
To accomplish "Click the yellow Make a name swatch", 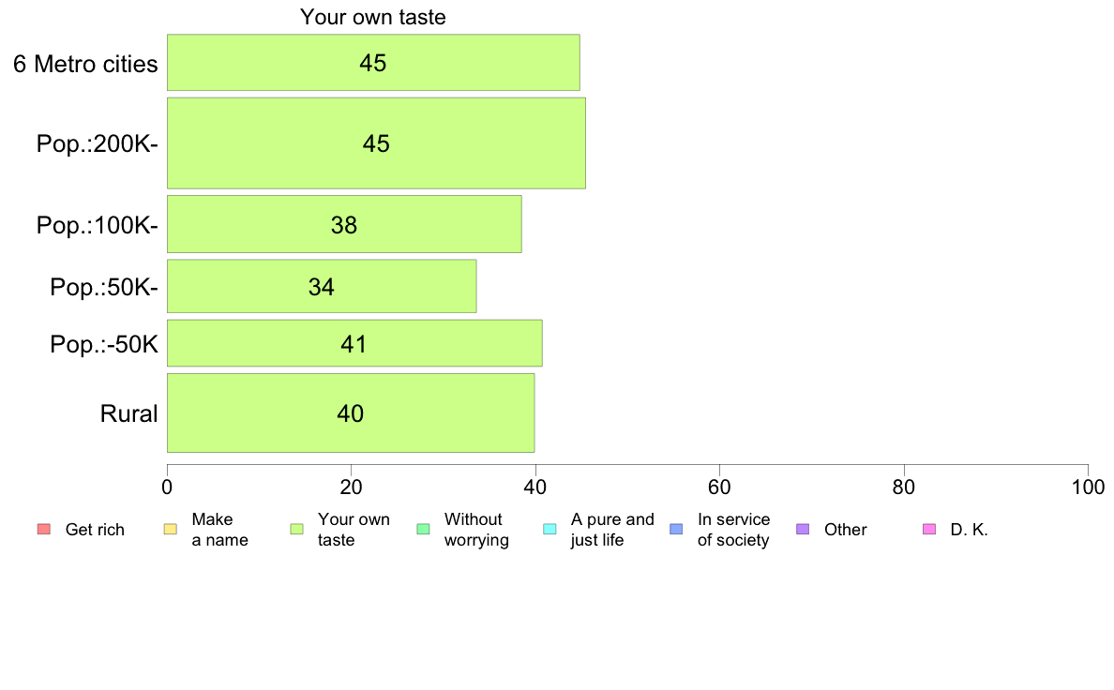I will [171, 530].
